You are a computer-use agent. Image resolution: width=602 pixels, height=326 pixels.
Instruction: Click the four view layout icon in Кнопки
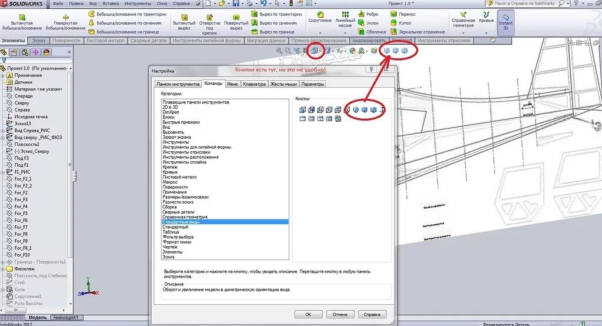pyautogui.click(x=329, y=119)
